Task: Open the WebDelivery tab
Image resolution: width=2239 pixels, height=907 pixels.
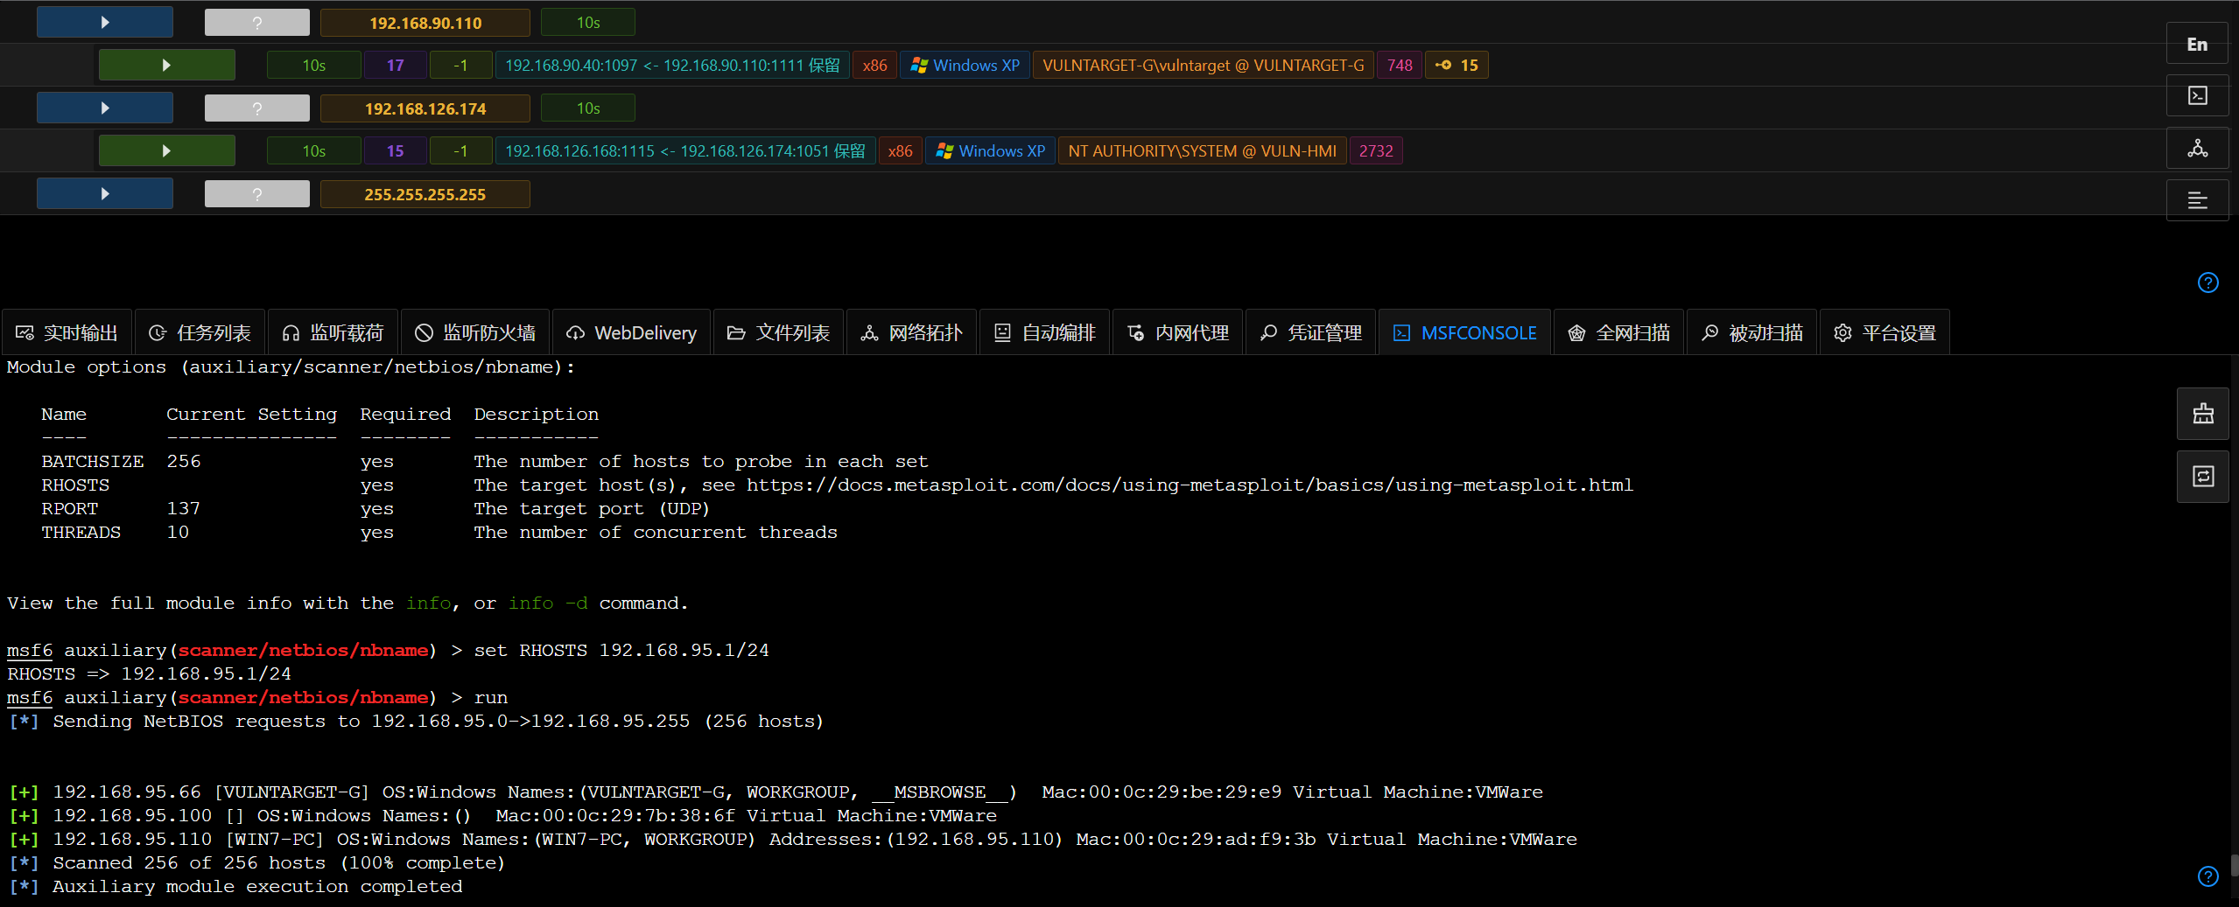Action: pos(632,332)
